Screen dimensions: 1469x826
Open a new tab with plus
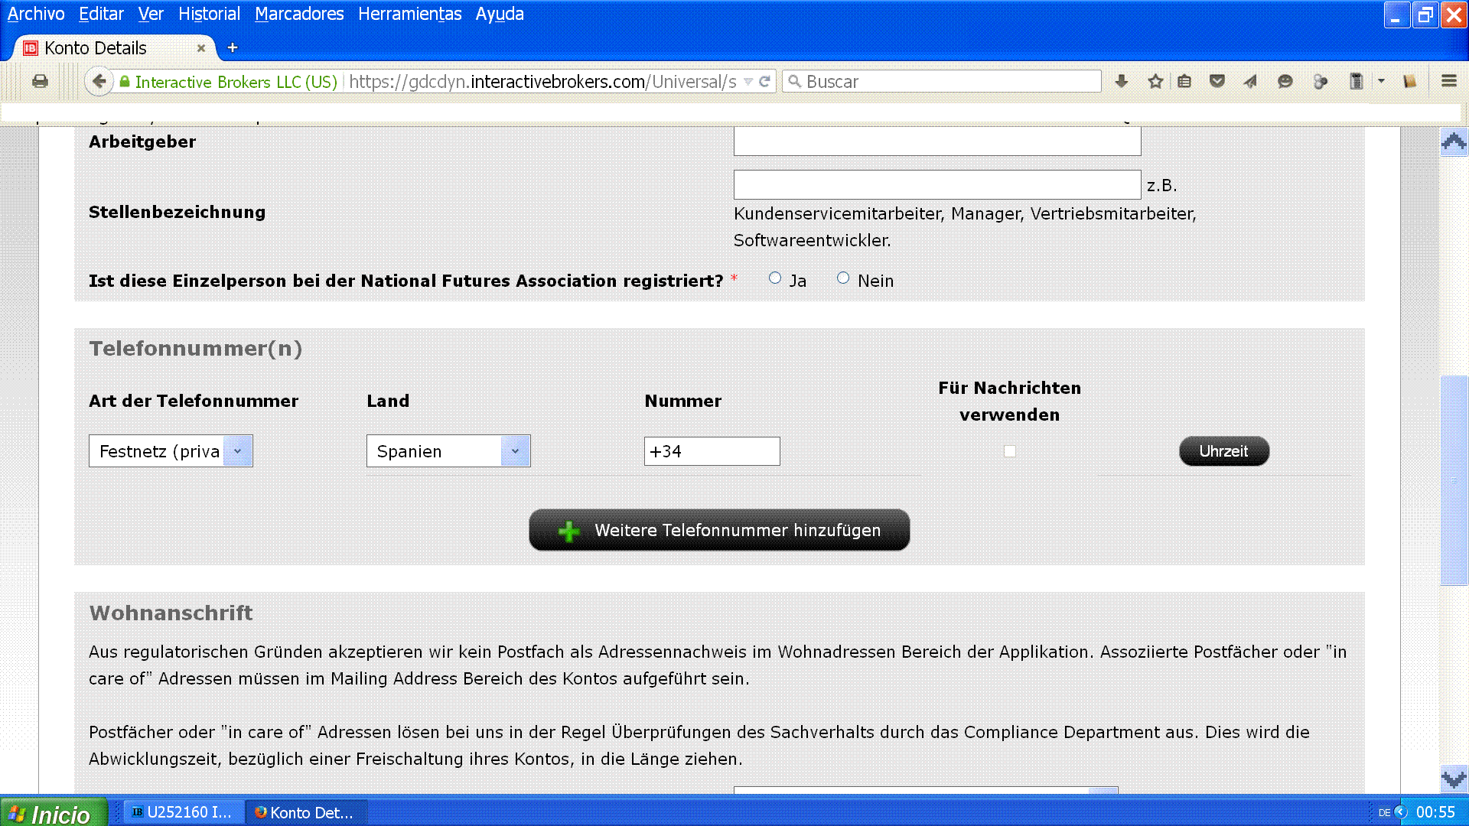point(233,47)
